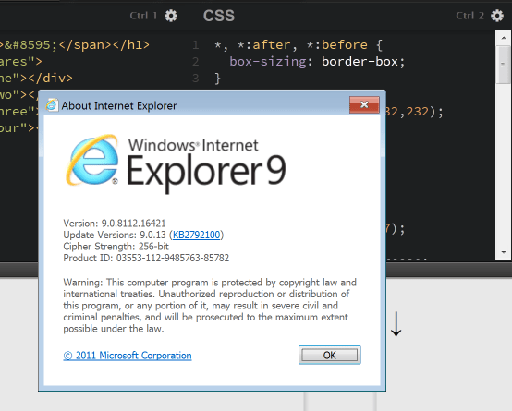Click the CSS editor scrollbar thumb
This screenshot has width=512, height=411.
(503, 65)
